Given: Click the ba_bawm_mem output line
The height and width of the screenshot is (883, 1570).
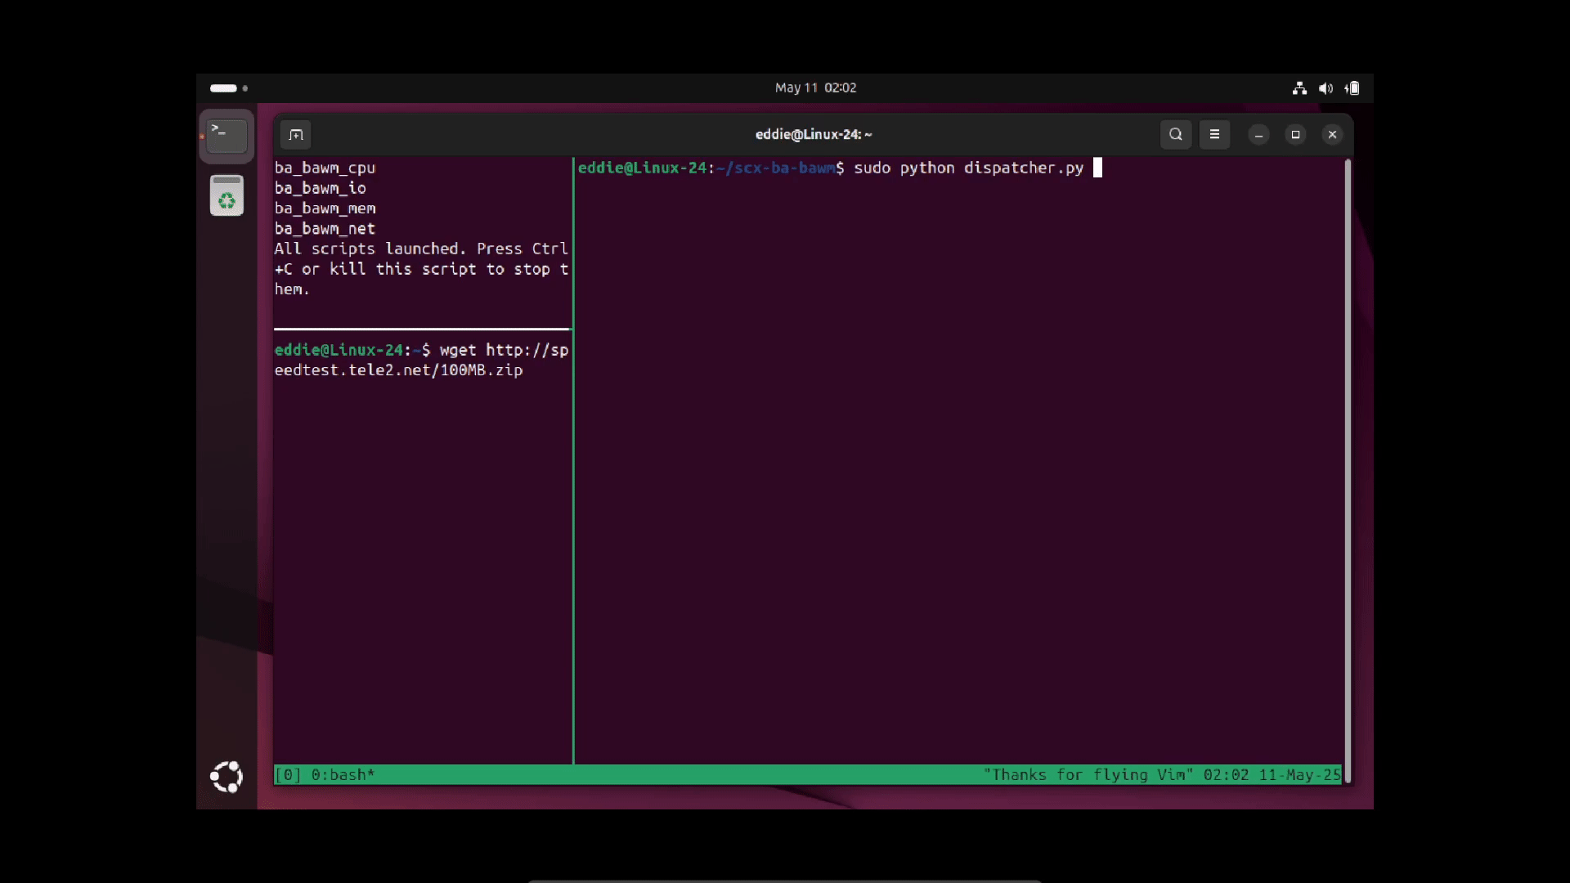Looking at the screenshot, I should coord(325,208).
